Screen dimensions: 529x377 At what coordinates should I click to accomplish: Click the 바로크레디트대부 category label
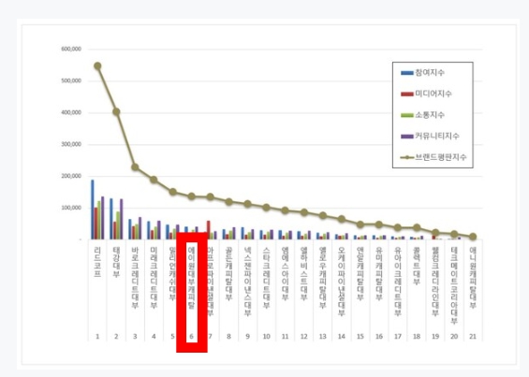tap(135, 278)
